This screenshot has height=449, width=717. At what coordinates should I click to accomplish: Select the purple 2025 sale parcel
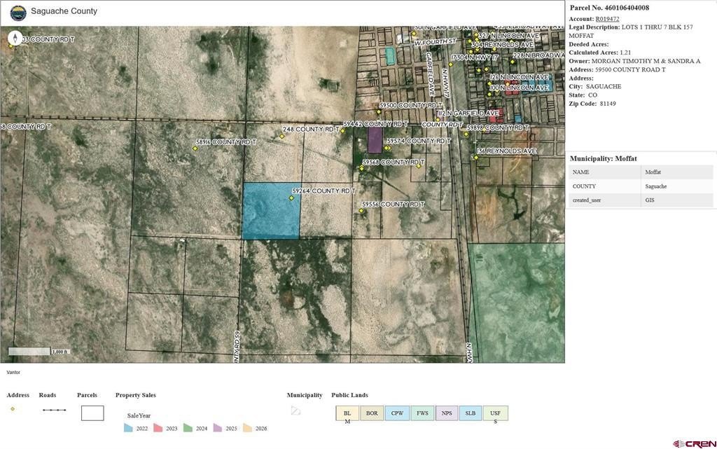pos(375,139)
